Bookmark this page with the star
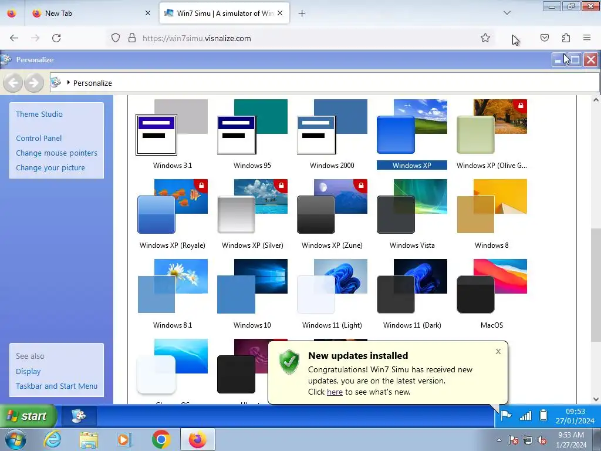Screen dimensions: 601x451 point(485,38)
